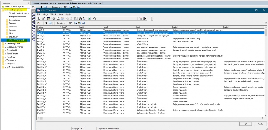Select the BAAI2_A row in table

click(41, 38)
